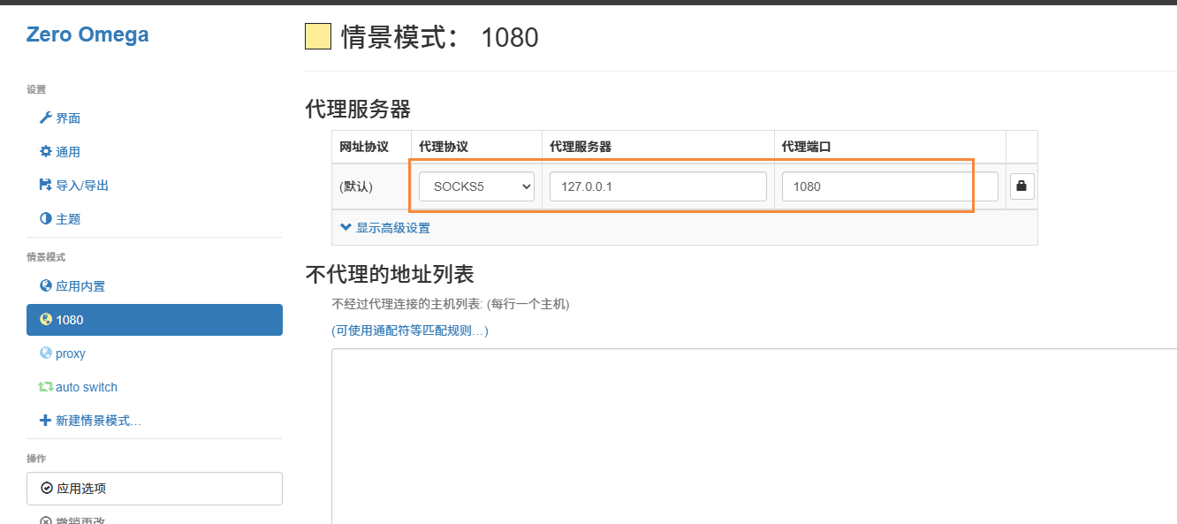Select the 1080 profile in sidebar
1177x524 pixels.
[154, 320]
